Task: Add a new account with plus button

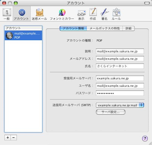Action: tap(8, 137)
